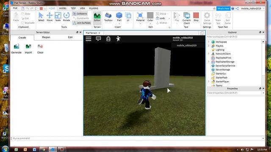Screen dimensions: 271x152
Task: Click the Run a command input bar
Action: (137, 138)
